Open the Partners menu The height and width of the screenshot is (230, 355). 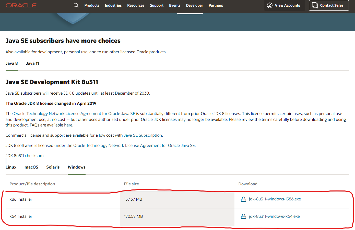coord(216,5)
